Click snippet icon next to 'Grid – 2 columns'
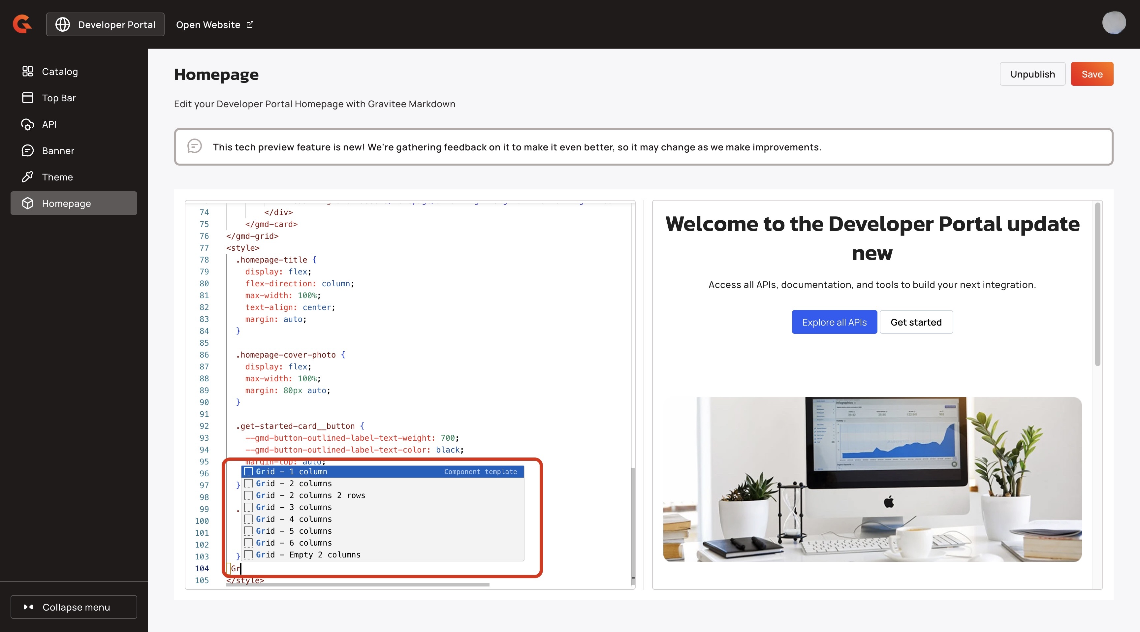The height and width of the screenshot is (632, 1140). [x=248, y=483]
